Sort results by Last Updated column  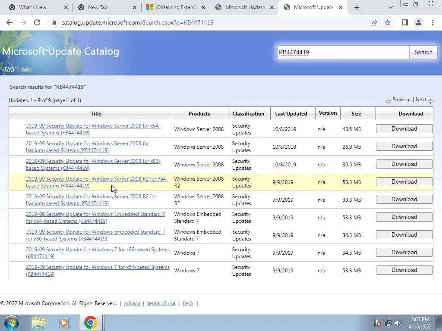click(x=291, y=114)
